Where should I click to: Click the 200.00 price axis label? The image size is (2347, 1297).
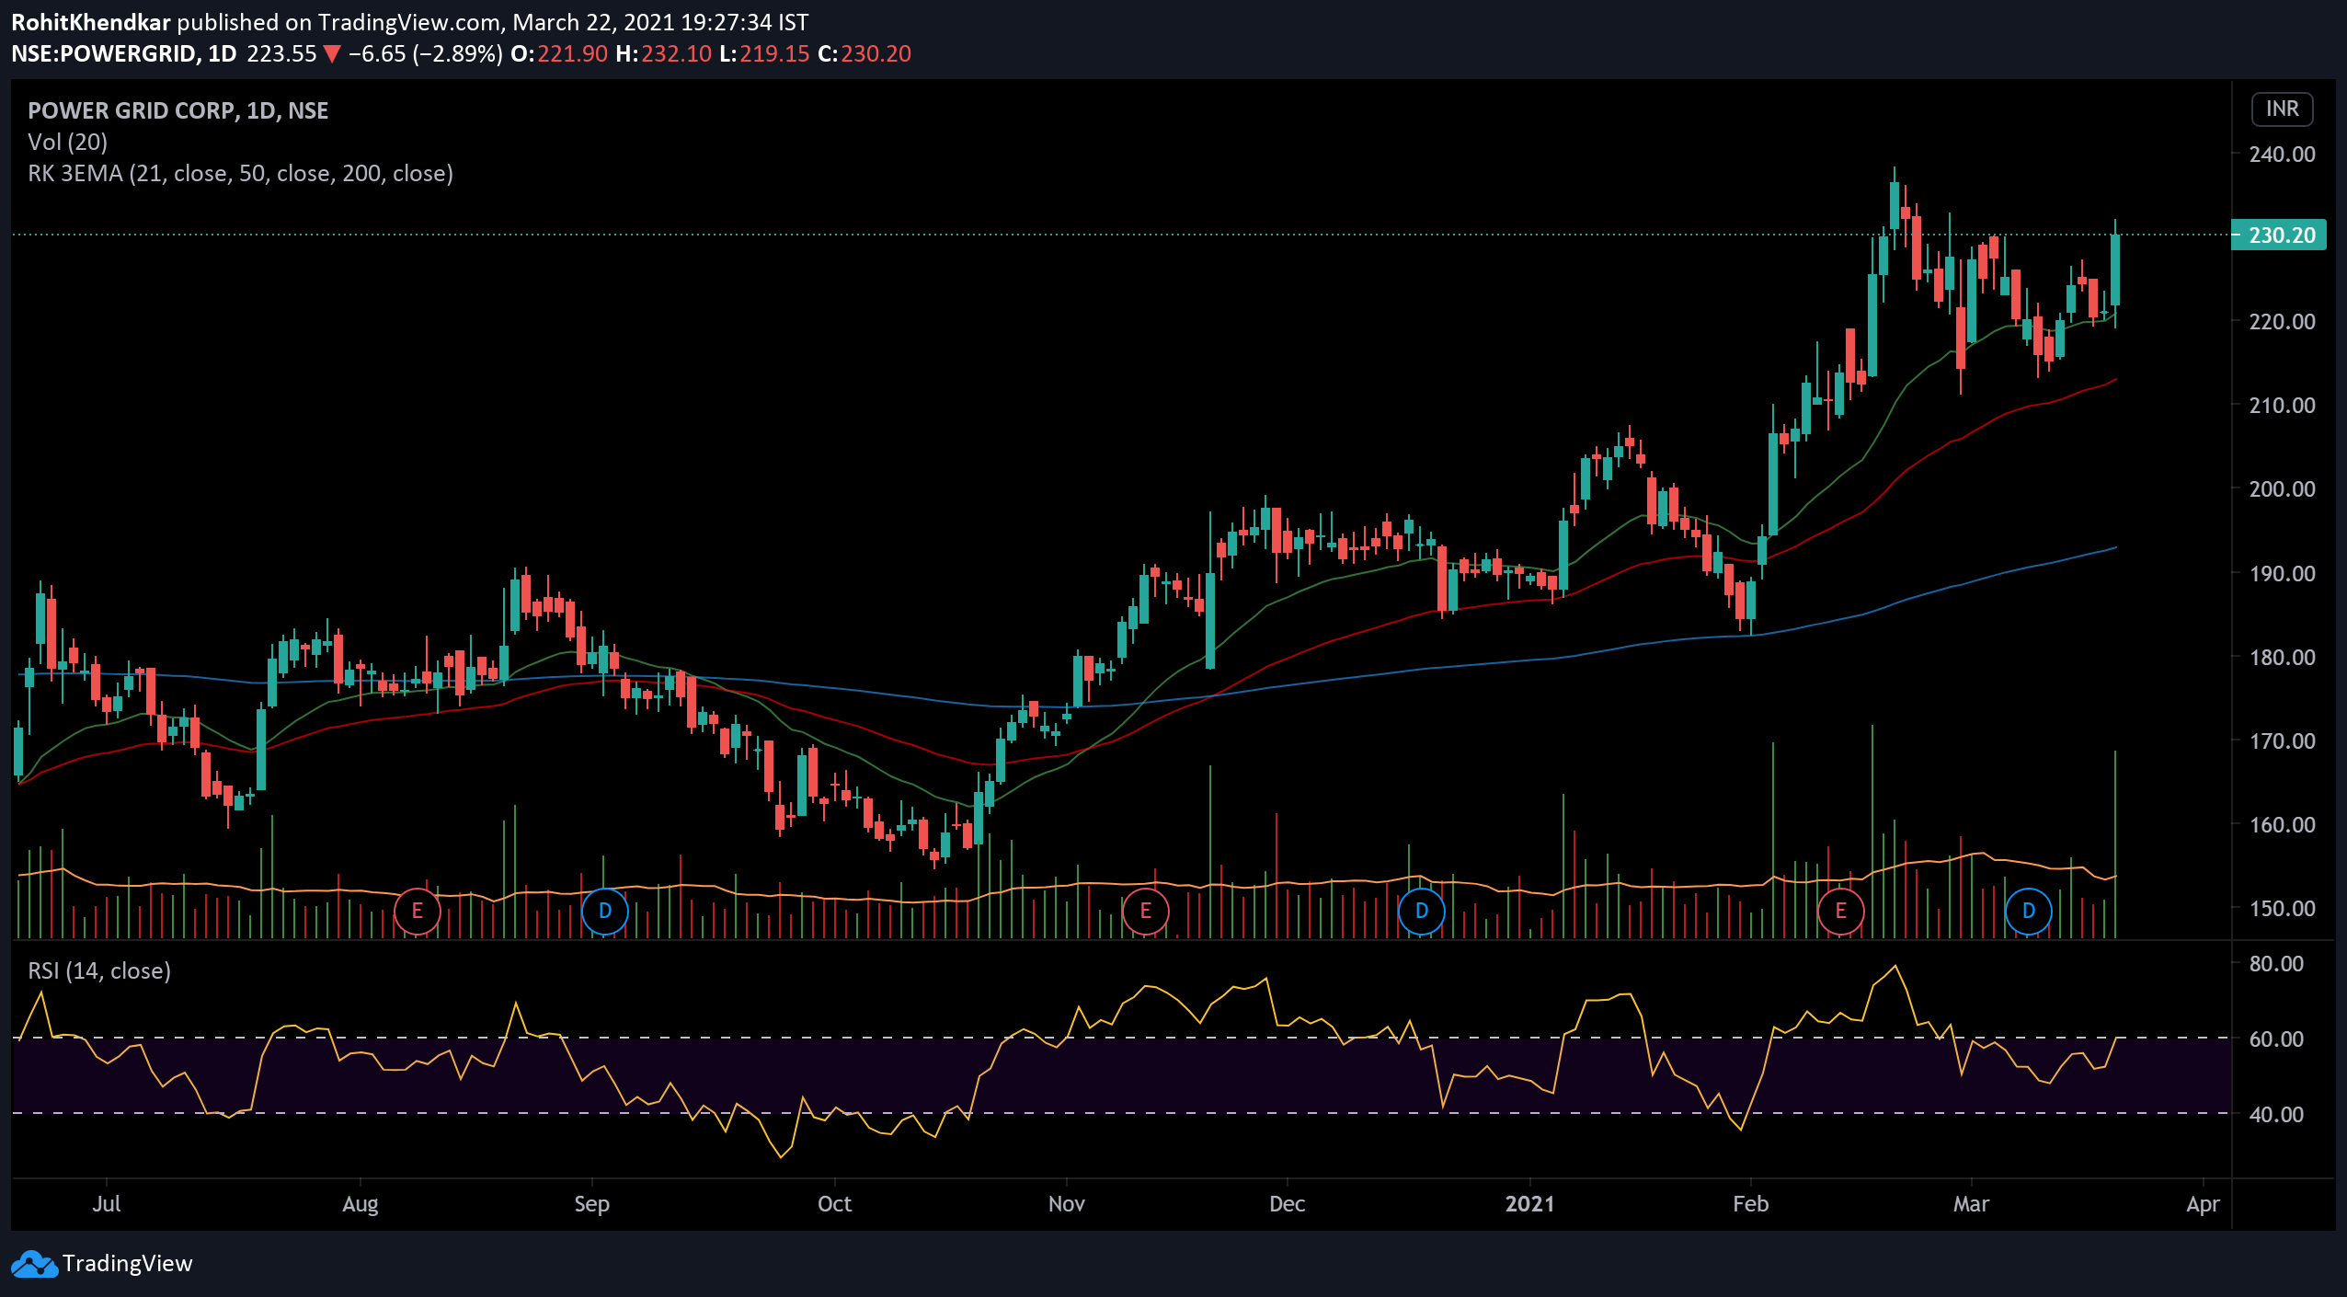click(x=2282, y=488)
